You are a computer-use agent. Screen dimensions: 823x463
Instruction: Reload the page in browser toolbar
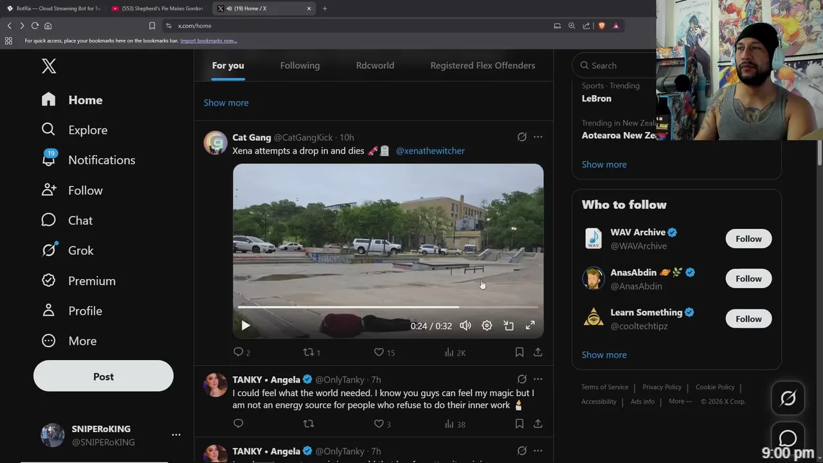click(x=35, y=26)
